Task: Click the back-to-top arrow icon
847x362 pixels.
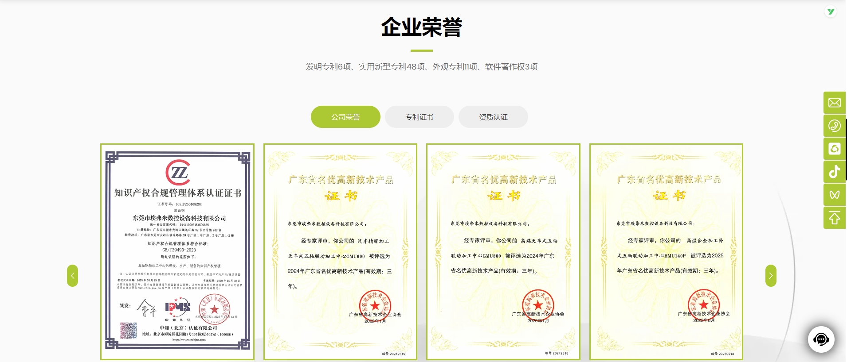Action: [x=834, y=218]
